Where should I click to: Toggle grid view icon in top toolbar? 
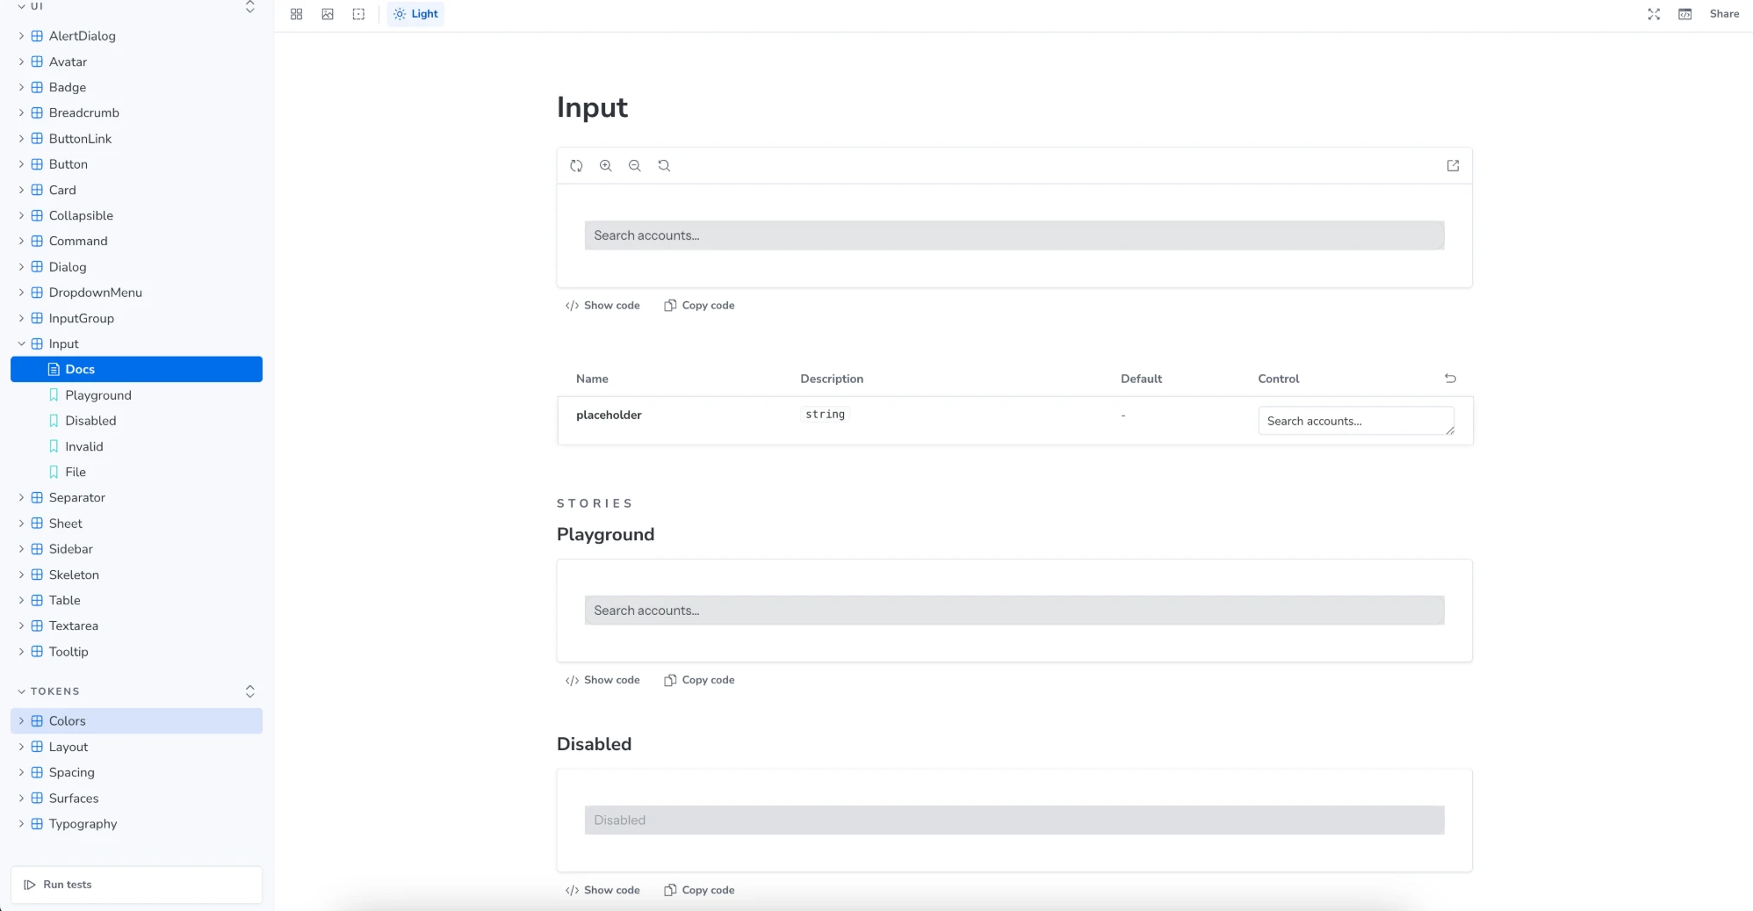point(297,14)
